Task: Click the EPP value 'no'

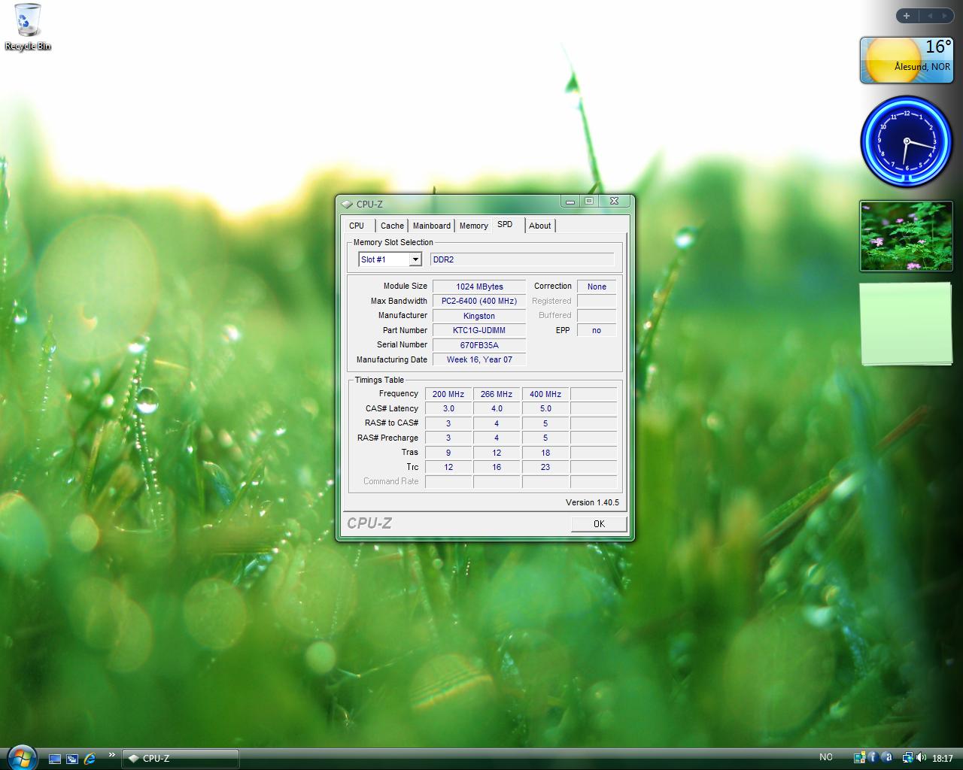Action: [x=597, y=330]
